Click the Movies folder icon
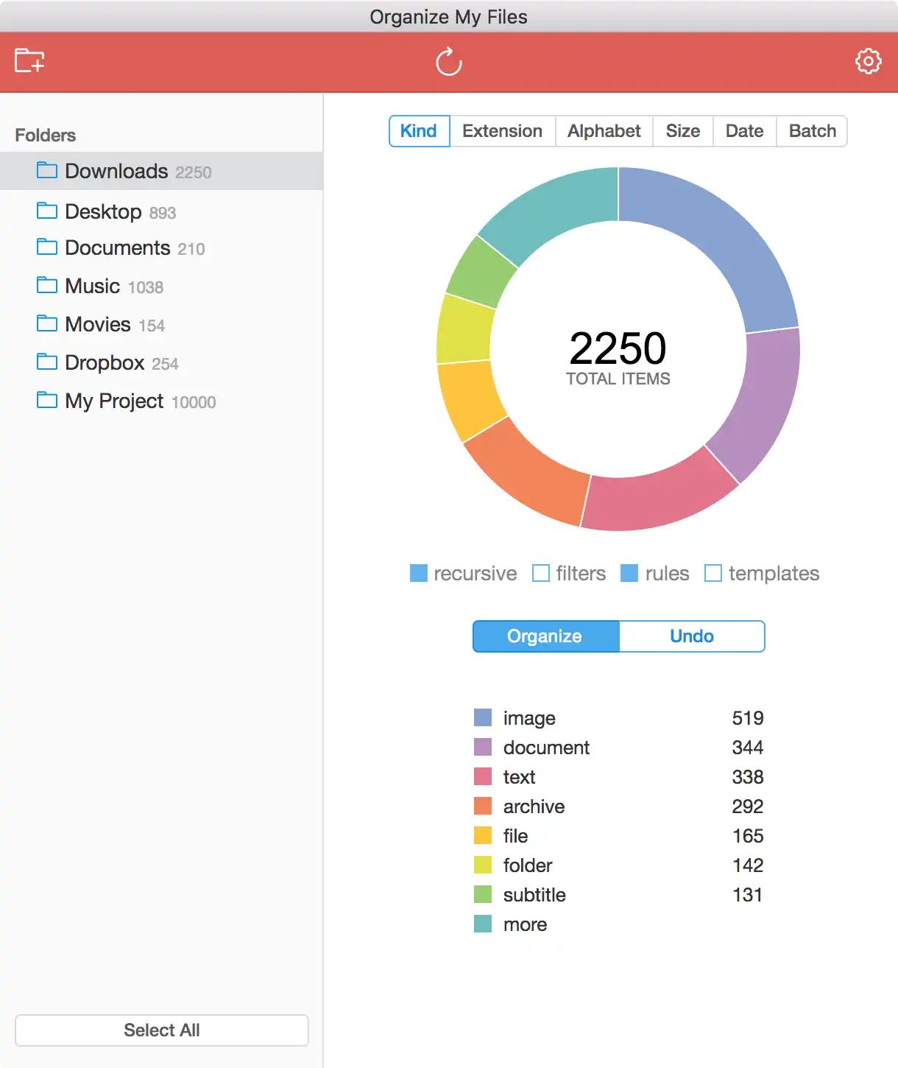This screenshot has width=898, height=1068. pyautogui.click(x=47, y=323)
